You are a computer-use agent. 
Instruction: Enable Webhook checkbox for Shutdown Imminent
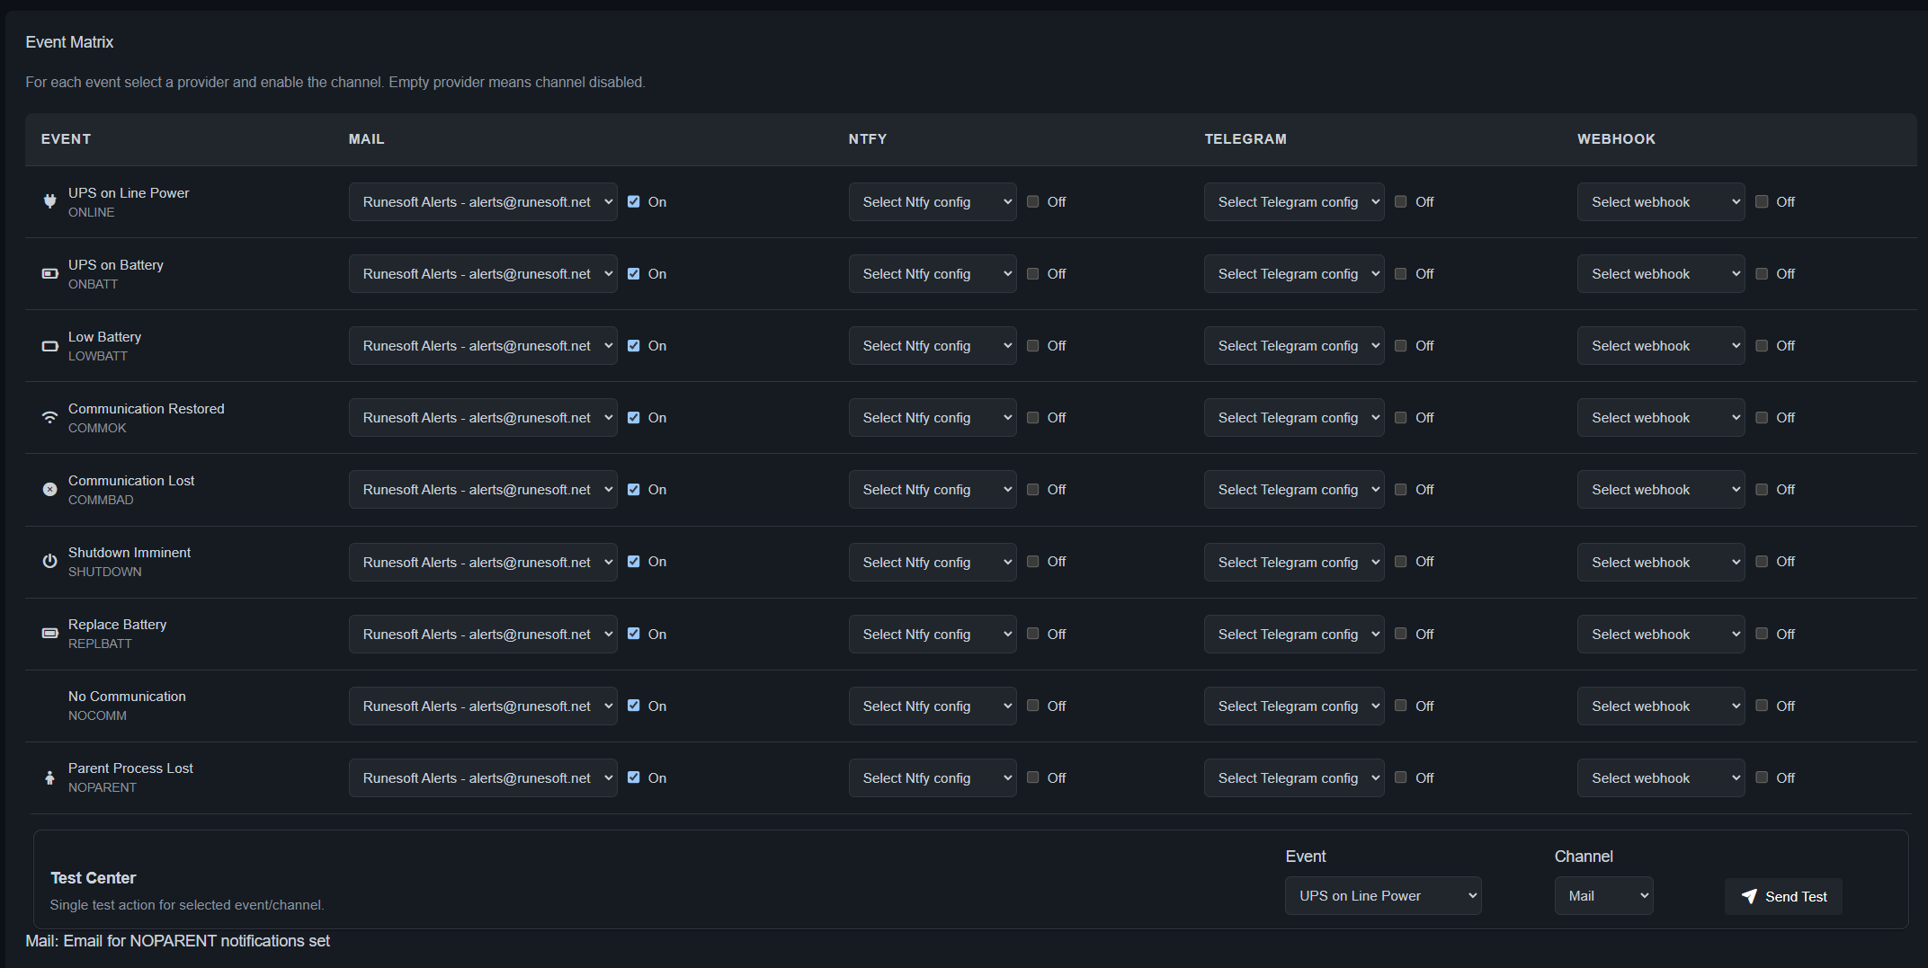coord(1762,561)
